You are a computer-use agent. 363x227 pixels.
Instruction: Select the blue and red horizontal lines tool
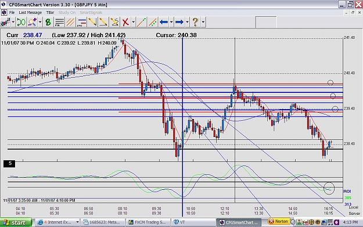tap(81, 22)
